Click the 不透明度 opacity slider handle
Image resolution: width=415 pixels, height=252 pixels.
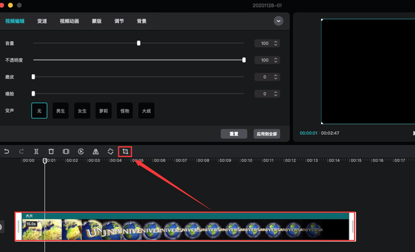point(244,60)
